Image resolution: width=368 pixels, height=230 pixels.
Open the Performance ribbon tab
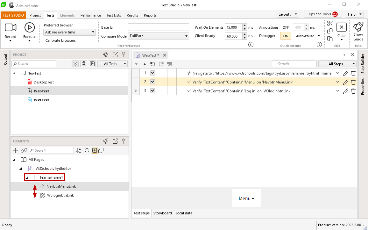pyautogui.click(x=91, y=15)
